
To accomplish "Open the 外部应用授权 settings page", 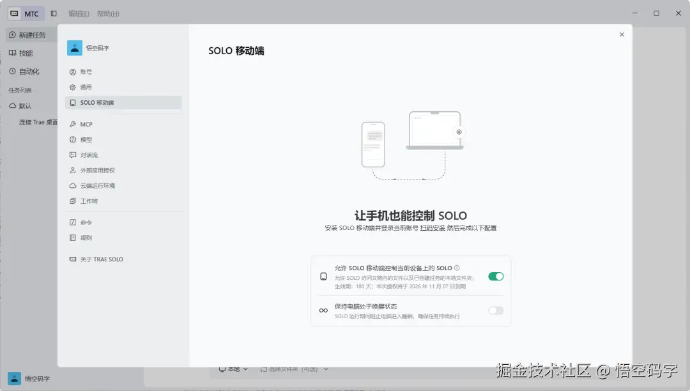I will coord(123,170).
